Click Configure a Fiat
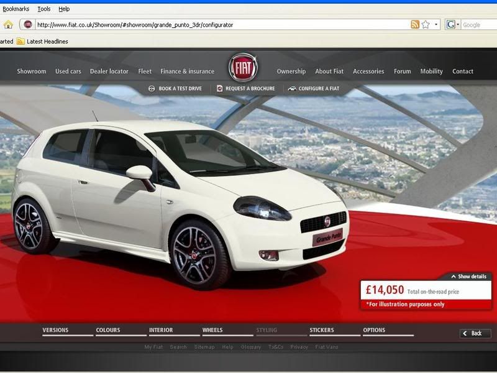 [x=319, y=88]
